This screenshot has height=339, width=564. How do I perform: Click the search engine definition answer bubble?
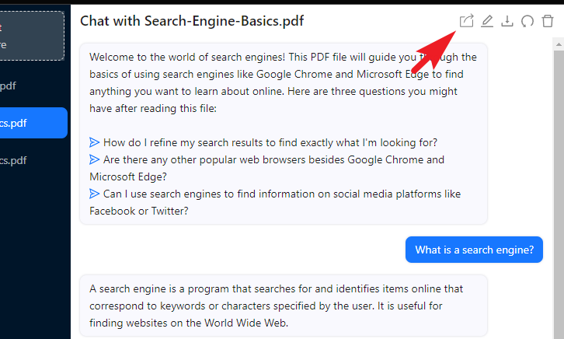[284, 306]
